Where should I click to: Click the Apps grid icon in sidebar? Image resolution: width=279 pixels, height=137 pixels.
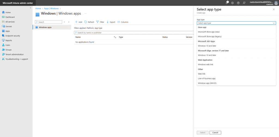3,31
